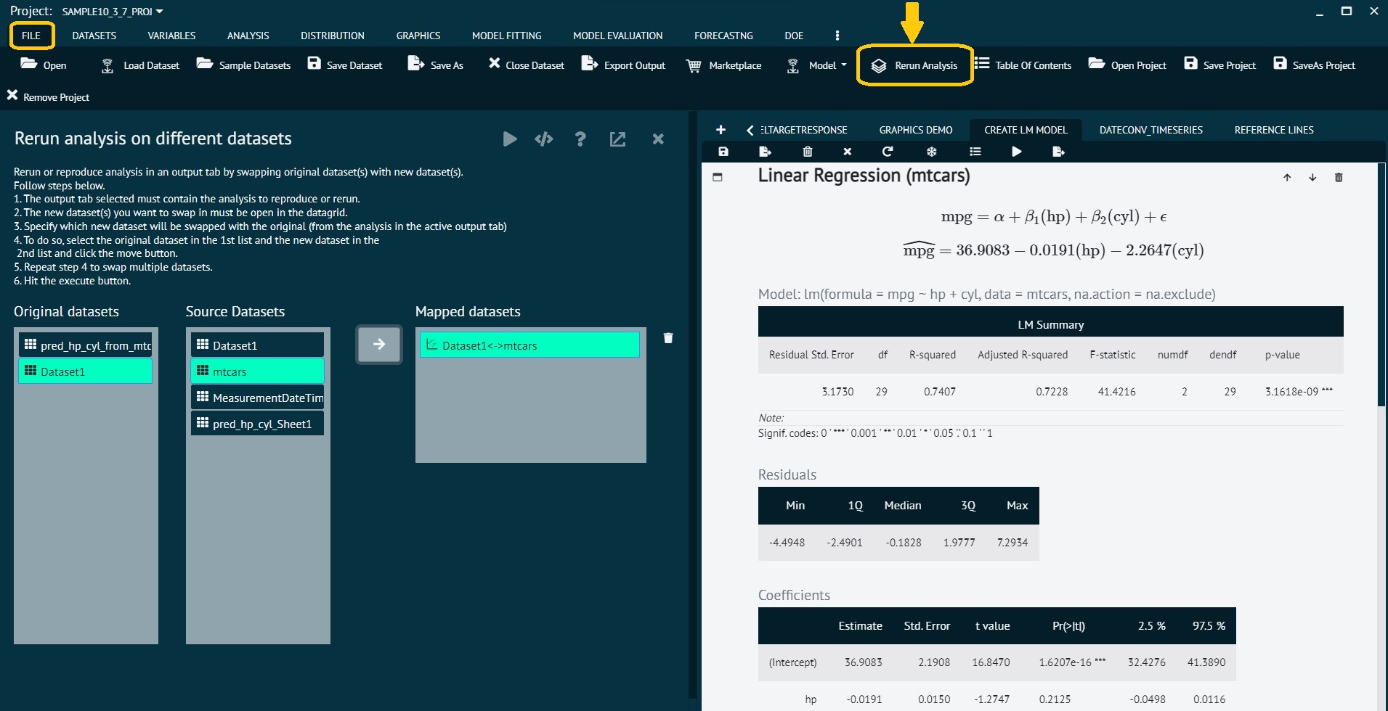
Task: Open the three-dot overflow menu
Action: point(837,36)
